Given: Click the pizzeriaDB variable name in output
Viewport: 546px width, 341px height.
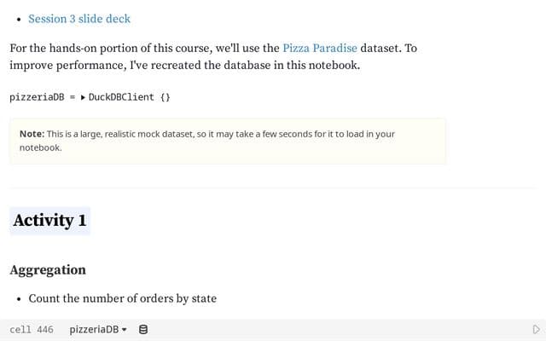Looking at the screenshot, I should [37, 97].
